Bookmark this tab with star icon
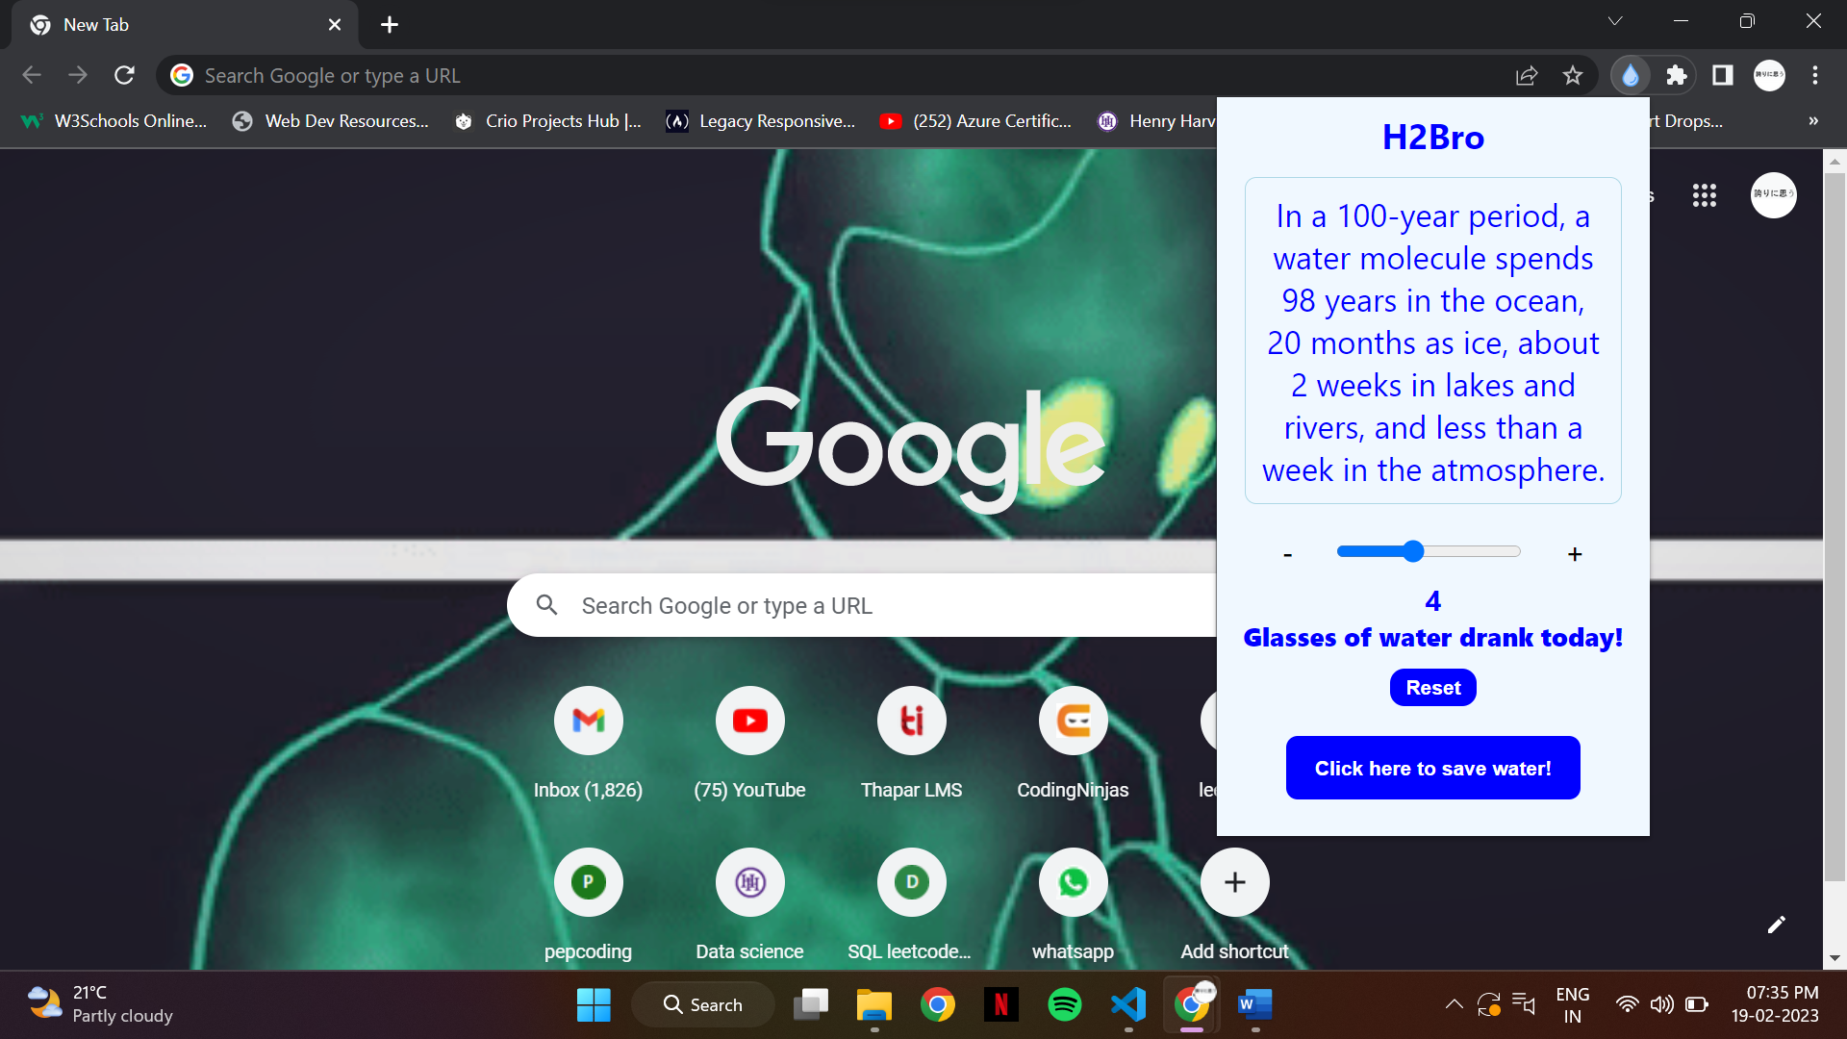The height and width of the screenshot is (1039, 1847). pos(1573,75)
